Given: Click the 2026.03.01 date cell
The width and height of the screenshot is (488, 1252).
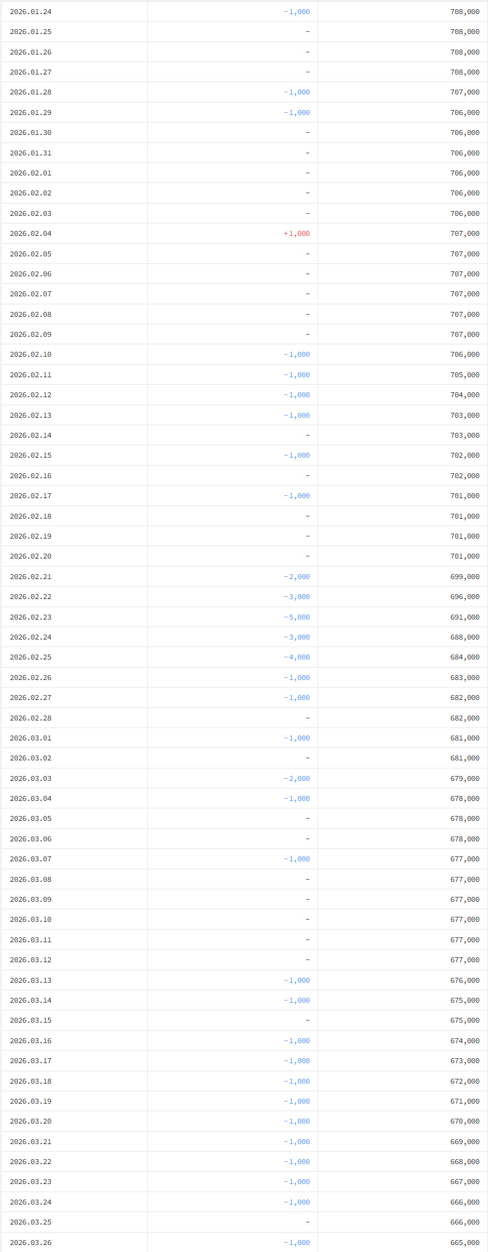Looking at the screenshot, I should (31, 738).
